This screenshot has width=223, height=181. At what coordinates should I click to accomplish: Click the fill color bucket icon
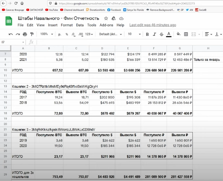[x=178, y=34]
